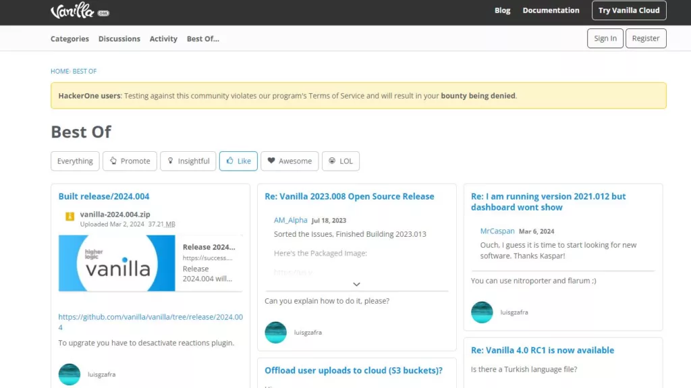This screenshot has height=388, width=691.
Task: Click the Vanilla logo in header
Action: pos(73,11)
